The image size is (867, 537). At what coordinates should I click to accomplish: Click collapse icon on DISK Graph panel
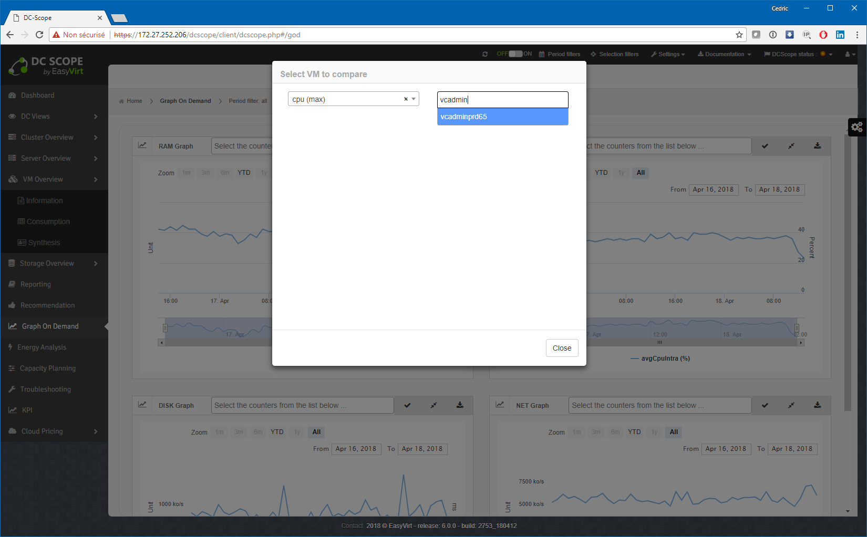pos(434,405)
